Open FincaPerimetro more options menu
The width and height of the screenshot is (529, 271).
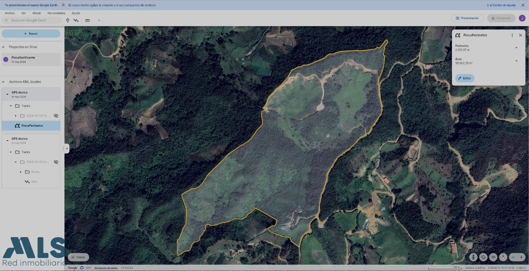click(512, 35)
